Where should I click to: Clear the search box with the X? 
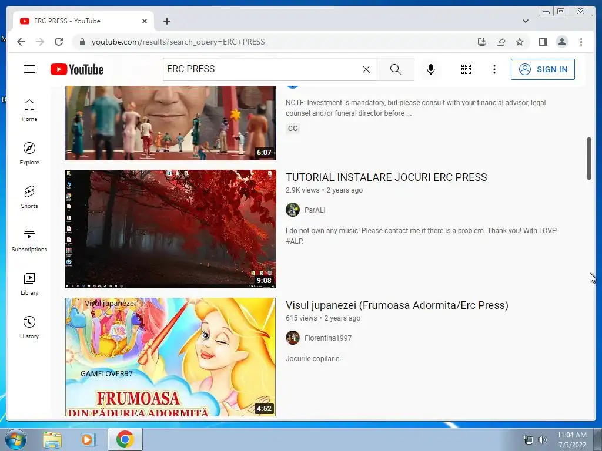(x=366, y=69)
